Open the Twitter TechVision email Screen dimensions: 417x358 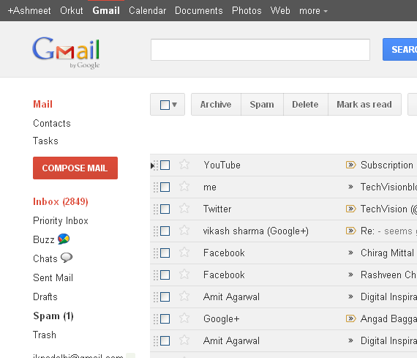coord(284,209)
